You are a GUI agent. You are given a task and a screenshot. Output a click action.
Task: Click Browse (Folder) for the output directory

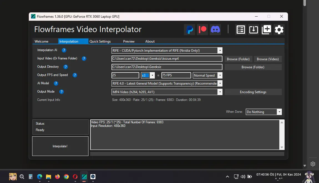tap(253, 67)
